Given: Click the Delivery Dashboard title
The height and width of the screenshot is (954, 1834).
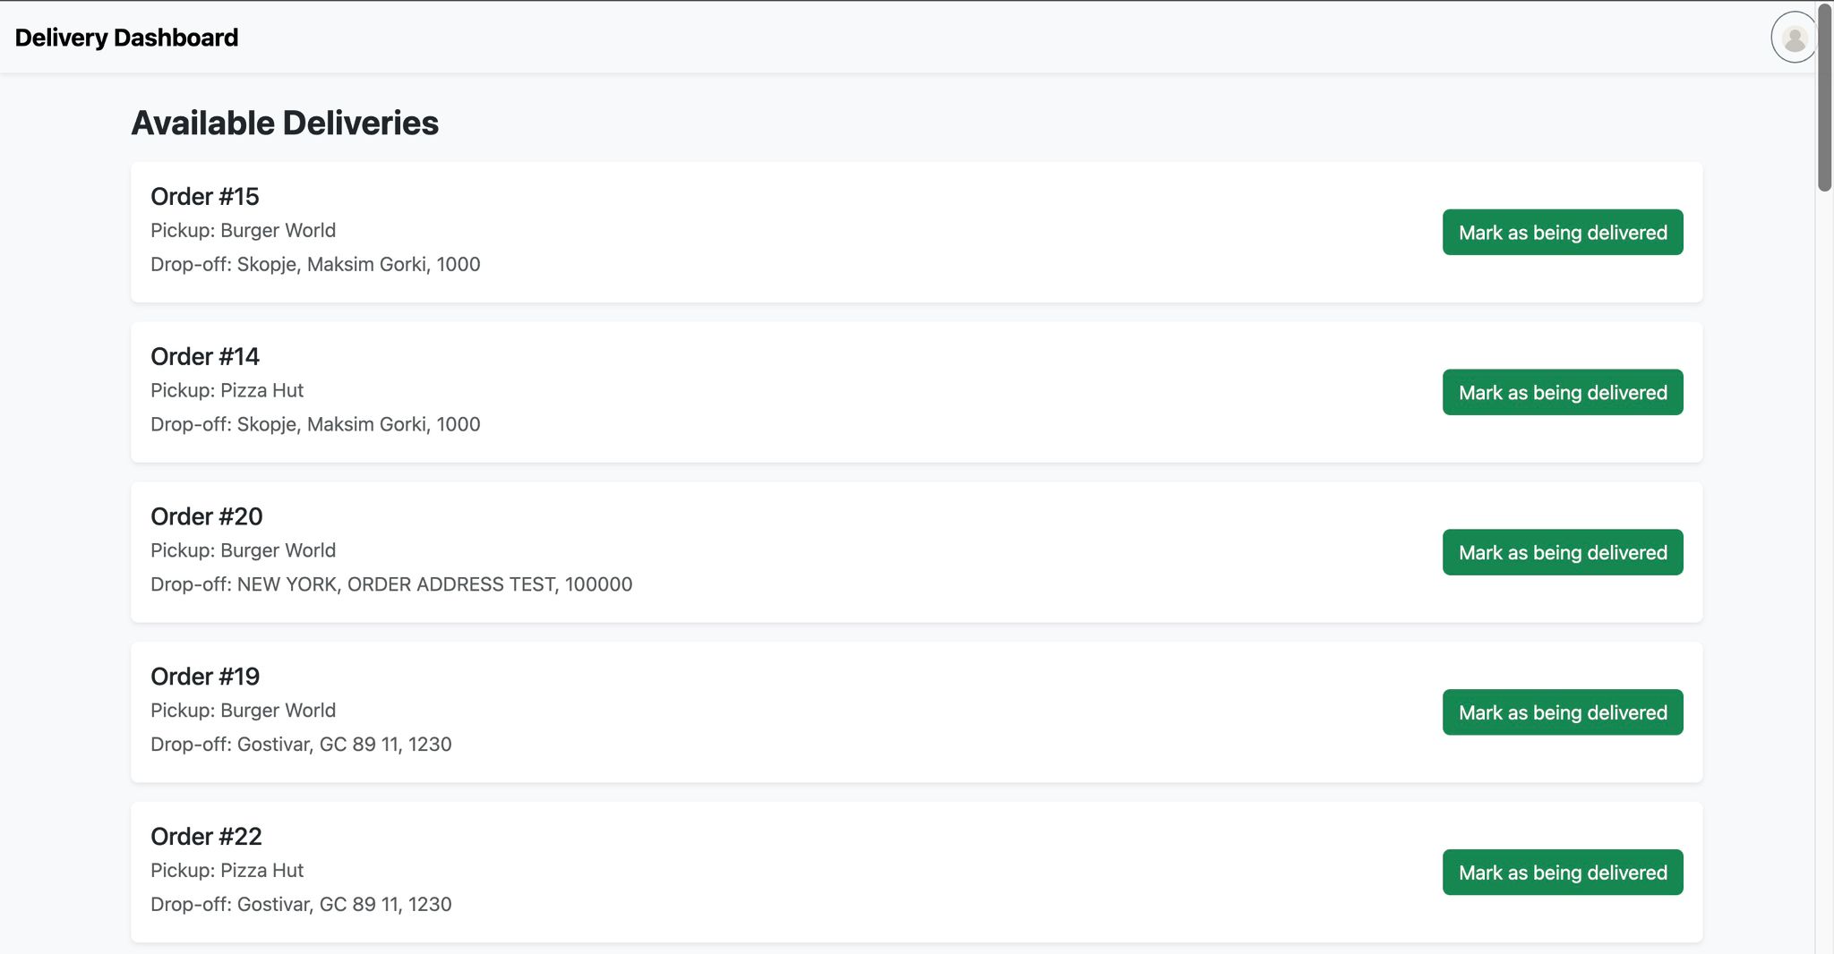Looking at the screenshot, I should pos(126,38).
